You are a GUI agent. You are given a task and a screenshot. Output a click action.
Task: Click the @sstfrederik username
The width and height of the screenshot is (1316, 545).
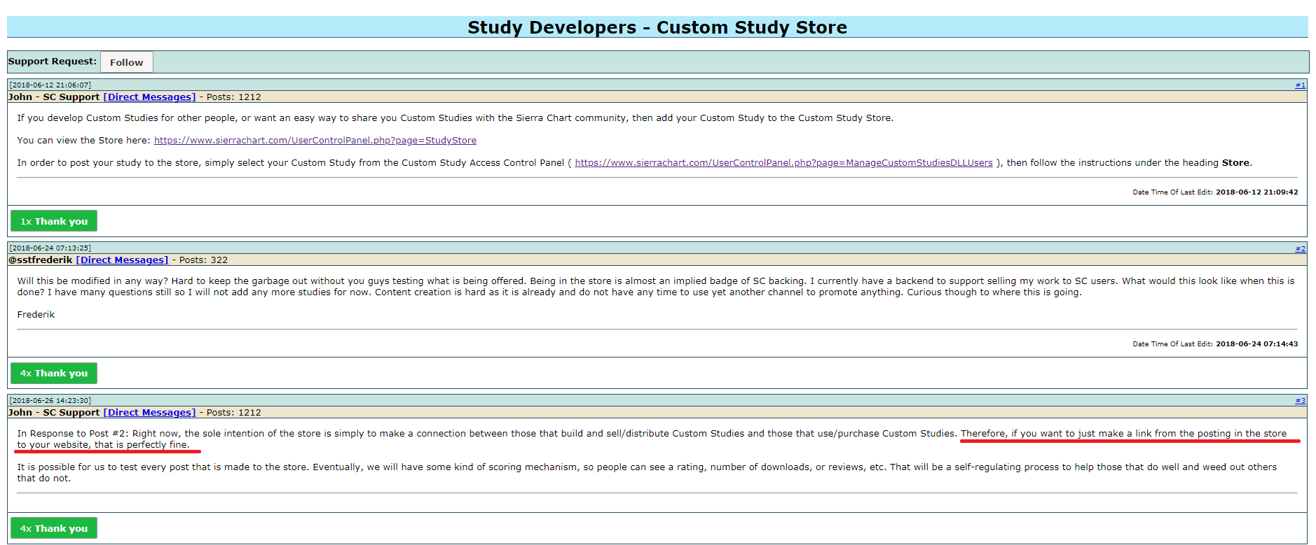coord(40,260)
